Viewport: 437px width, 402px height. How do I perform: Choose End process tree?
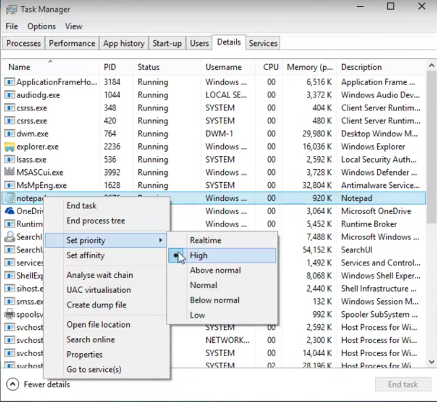click(107, 220)
